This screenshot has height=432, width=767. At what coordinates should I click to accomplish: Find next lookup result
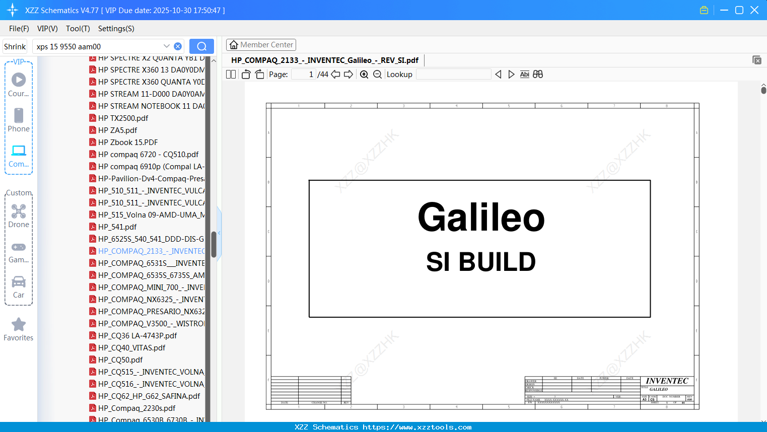tap(511, 75)
